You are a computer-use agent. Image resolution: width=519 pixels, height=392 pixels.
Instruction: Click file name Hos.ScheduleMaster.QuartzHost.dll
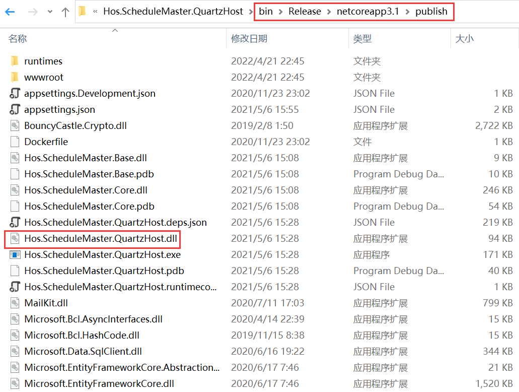click(101, 239)
